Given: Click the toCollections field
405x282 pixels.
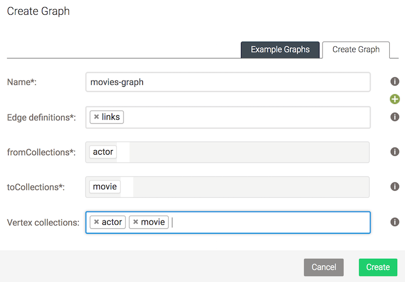Looking at the screenshot, I should pos(227,187).
